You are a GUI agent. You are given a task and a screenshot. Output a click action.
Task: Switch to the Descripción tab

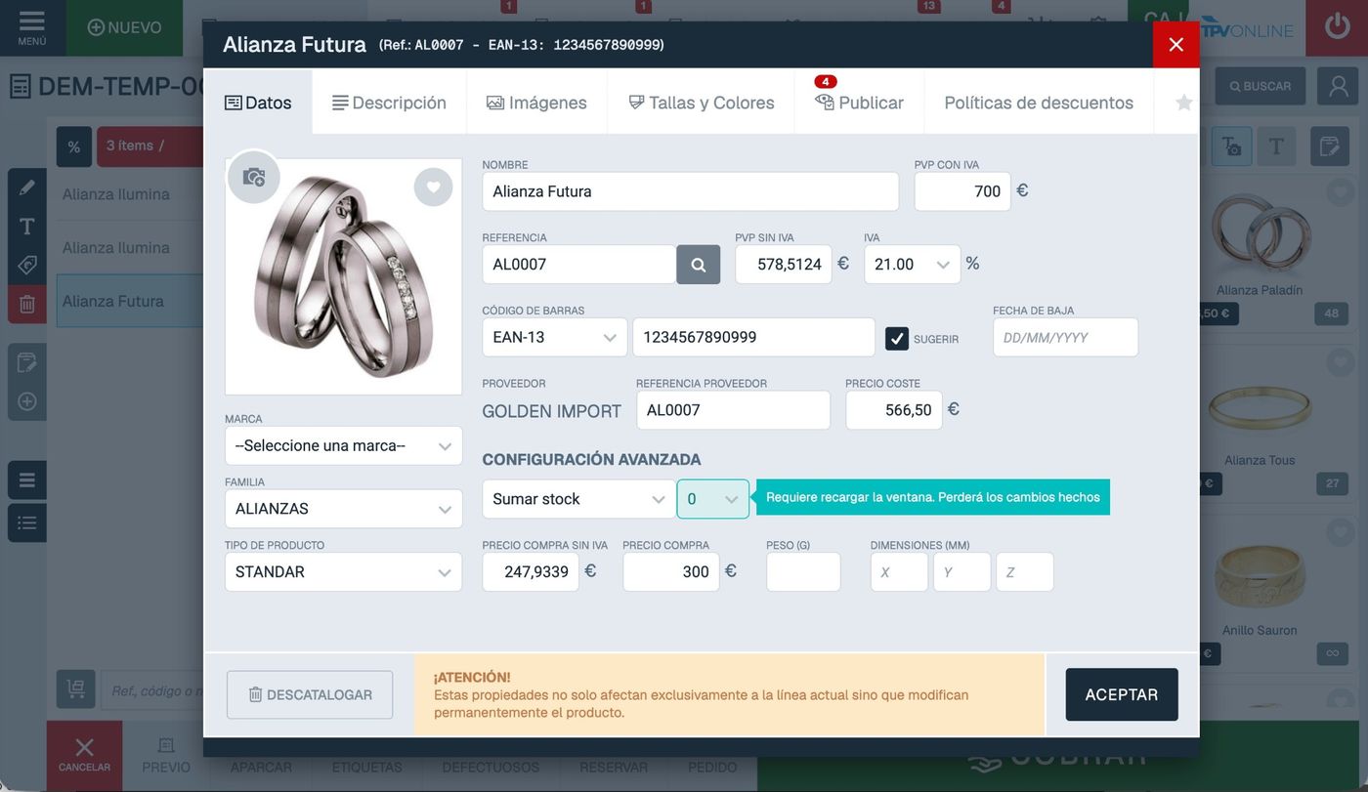(x=389, y=103)
